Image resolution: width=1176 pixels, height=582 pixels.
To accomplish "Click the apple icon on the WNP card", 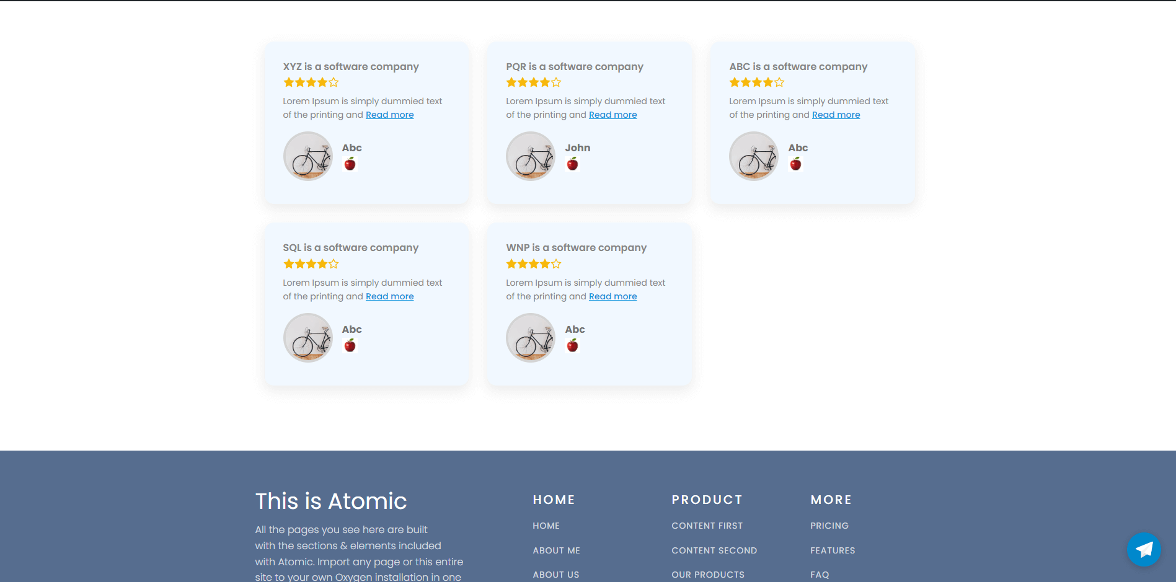I will pos(573,345).
